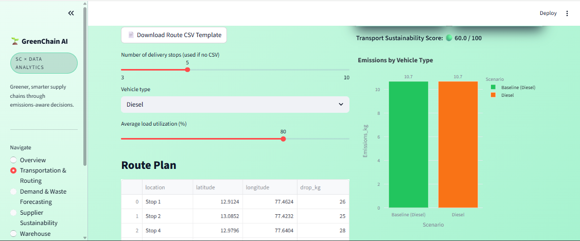Click the orange Diesel bar in chart

point(458,144)
